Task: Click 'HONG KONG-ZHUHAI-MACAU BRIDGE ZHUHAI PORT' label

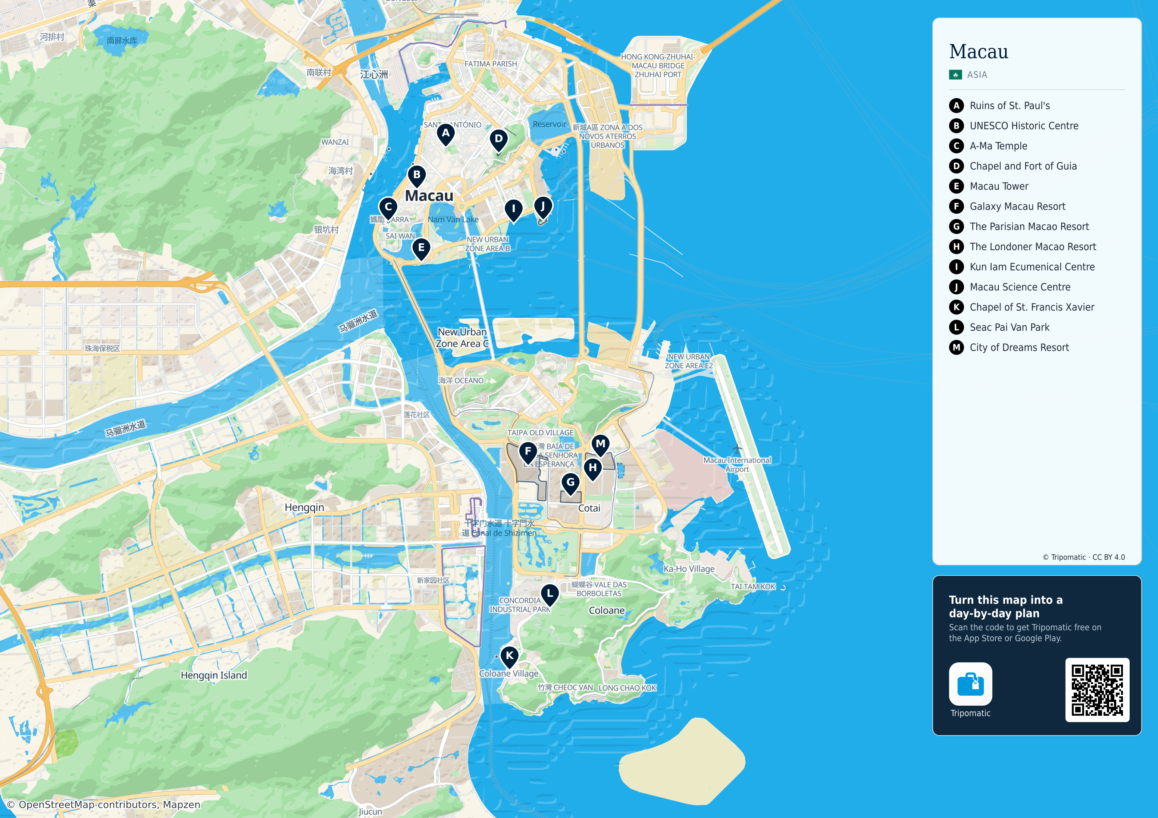Action: 658,66
